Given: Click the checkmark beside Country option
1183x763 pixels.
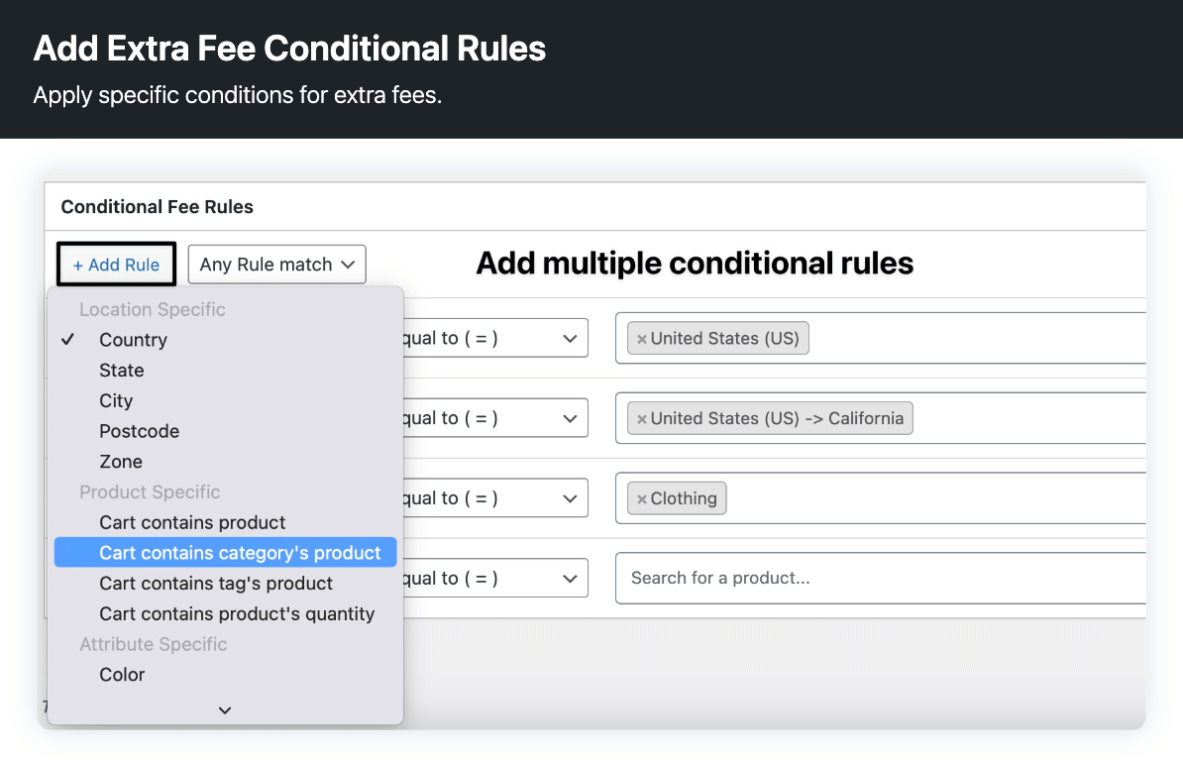Looking at the screenshot, I should click(68, 340).
